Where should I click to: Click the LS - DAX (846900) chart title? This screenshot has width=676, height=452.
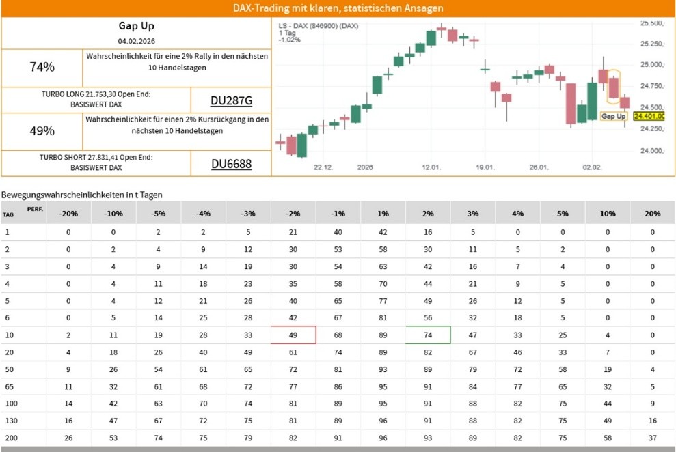click(x=318, y=27)
